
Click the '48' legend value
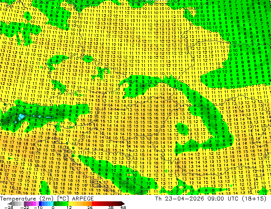[123, 207]
